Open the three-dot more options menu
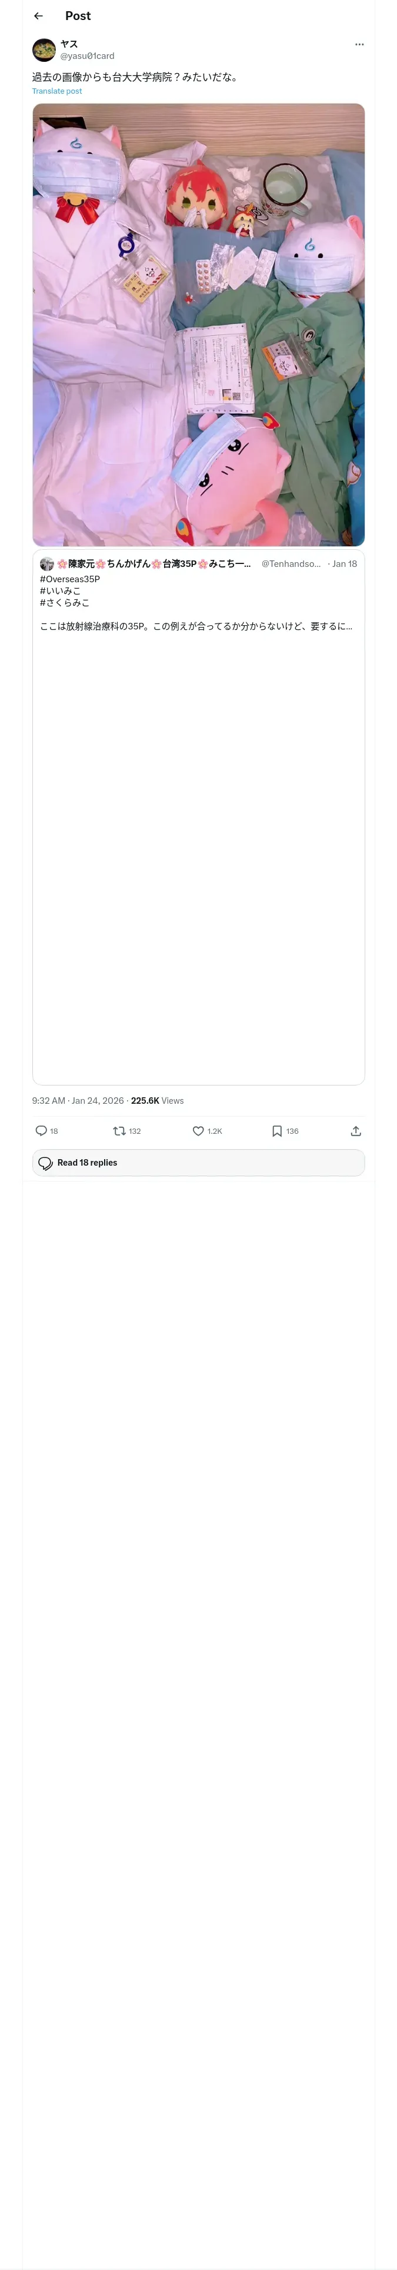397x2270 pixels. tap(359, 44)
